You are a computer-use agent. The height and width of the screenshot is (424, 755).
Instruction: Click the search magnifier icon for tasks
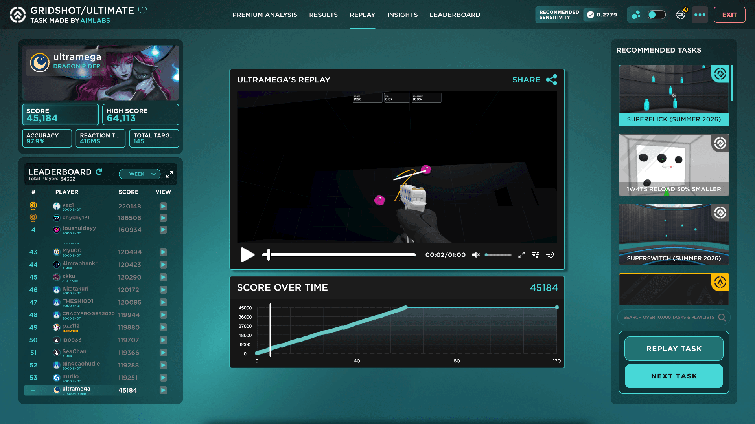(722, 317)
